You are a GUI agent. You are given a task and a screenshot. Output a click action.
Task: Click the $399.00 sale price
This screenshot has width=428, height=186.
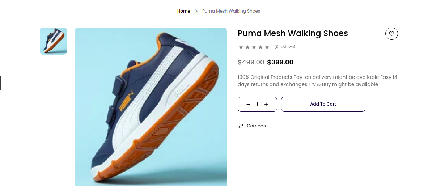tap(280, 62)
